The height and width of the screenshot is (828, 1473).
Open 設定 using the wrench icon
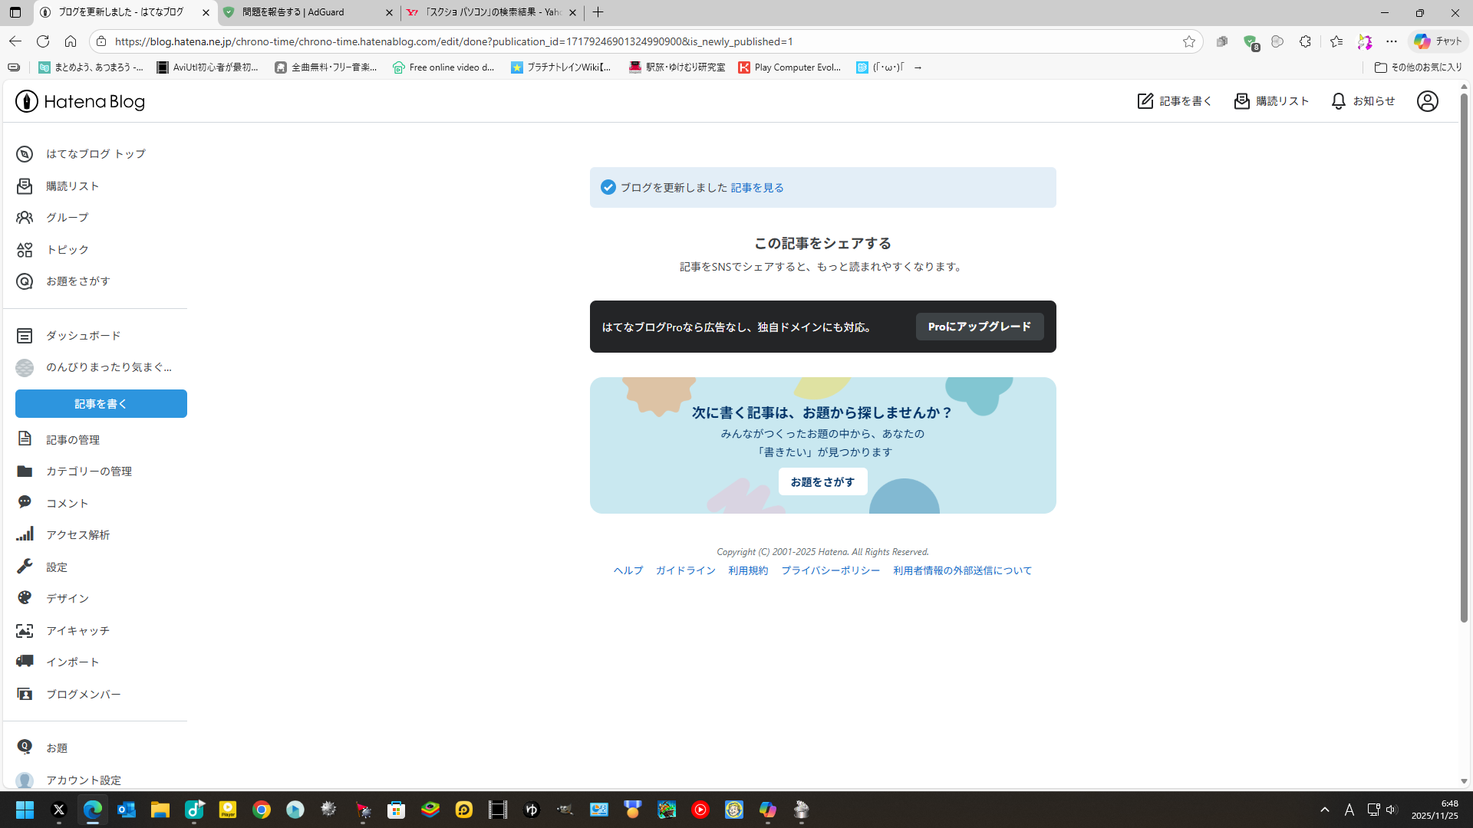pos(25,567)
